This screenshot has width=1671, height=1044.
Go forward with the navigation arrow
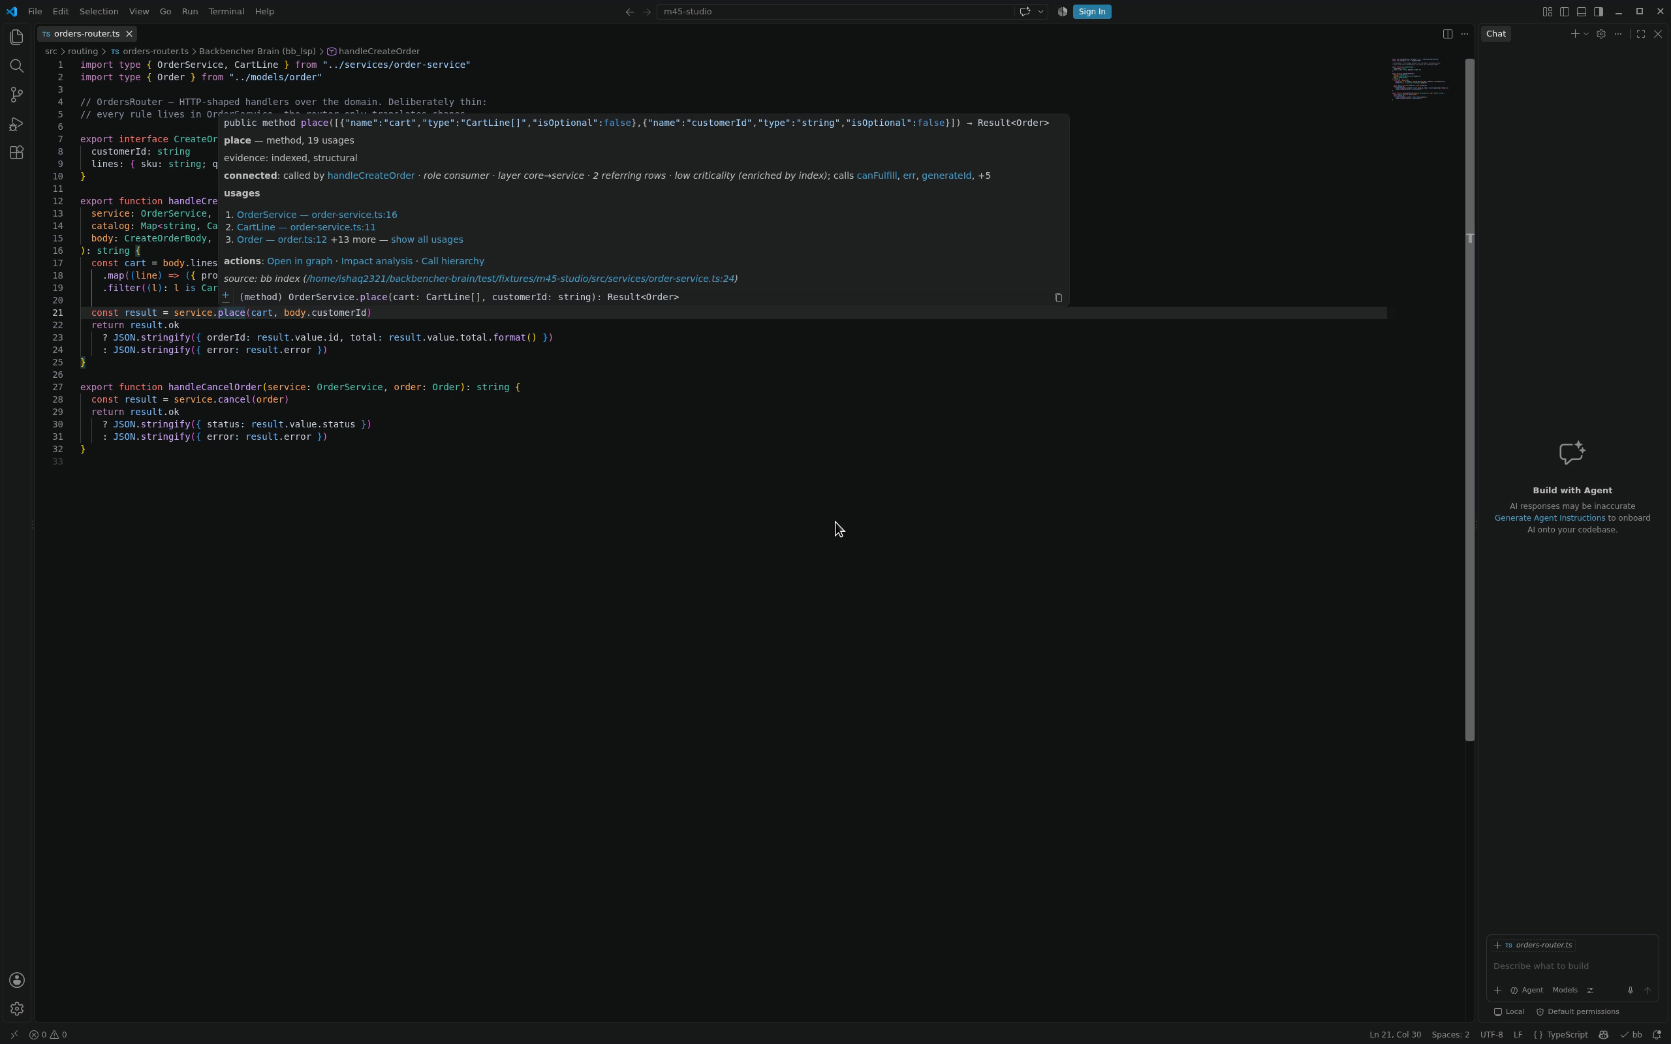[x=646, y=12]
